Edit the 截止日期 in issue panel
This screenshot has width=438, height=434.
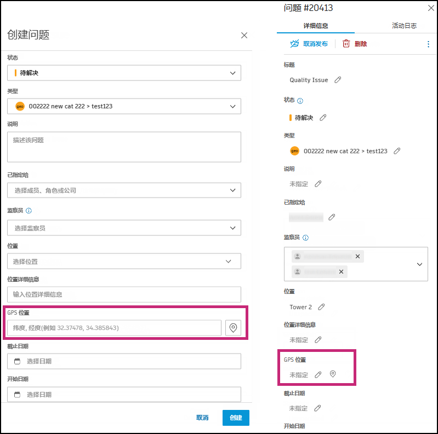(x=317, y=409)
